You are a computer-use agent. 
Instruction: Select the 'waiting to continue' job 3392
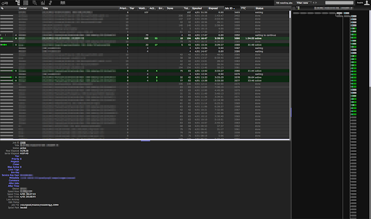pos(144,35)
